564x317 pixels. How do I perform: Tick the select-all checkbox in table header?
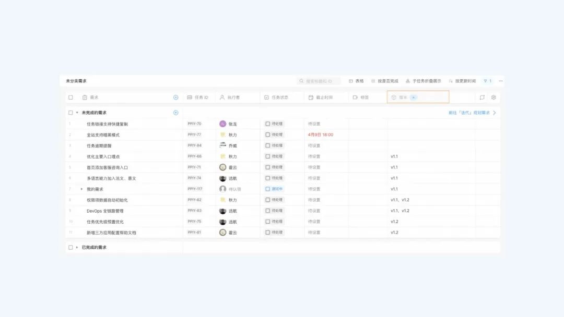pos(70,97)
